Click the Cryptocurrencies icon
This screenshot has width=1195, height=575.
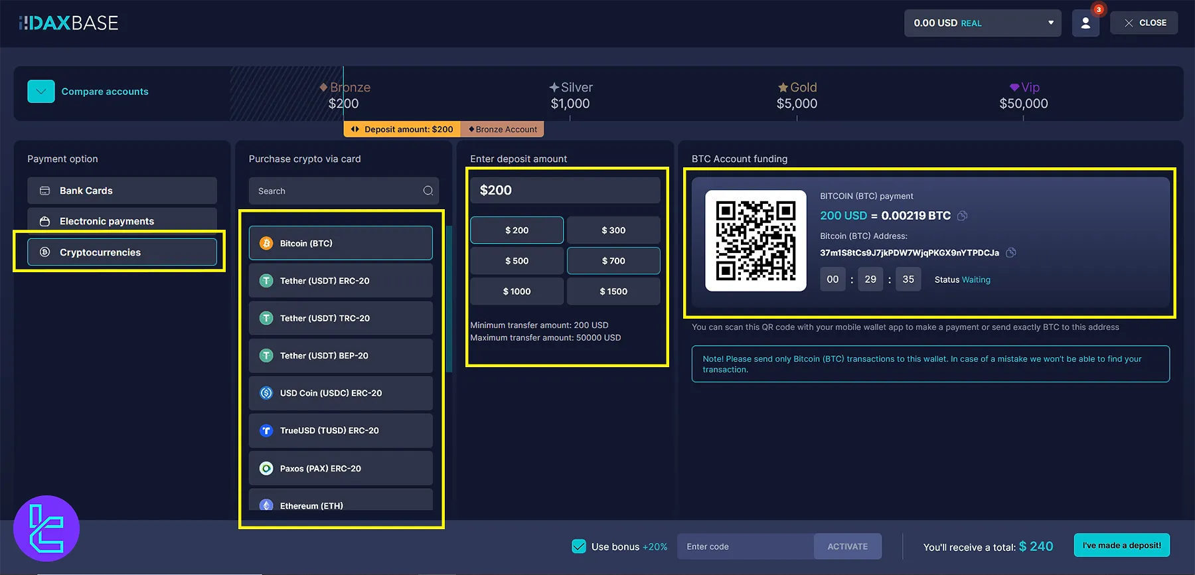(x=44, y=252)
